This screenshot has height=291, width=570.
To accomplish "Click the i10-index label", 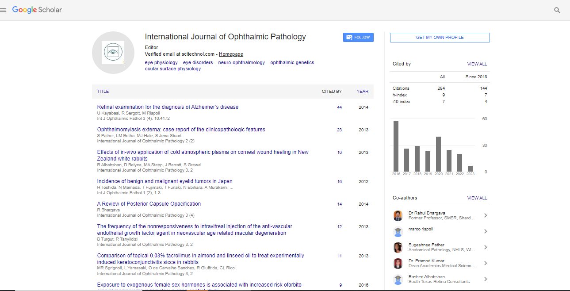I will coord(402,102).
